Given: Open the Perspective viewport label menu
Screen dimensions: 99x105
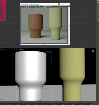Looking at the screenshot, I should (5, 49).
